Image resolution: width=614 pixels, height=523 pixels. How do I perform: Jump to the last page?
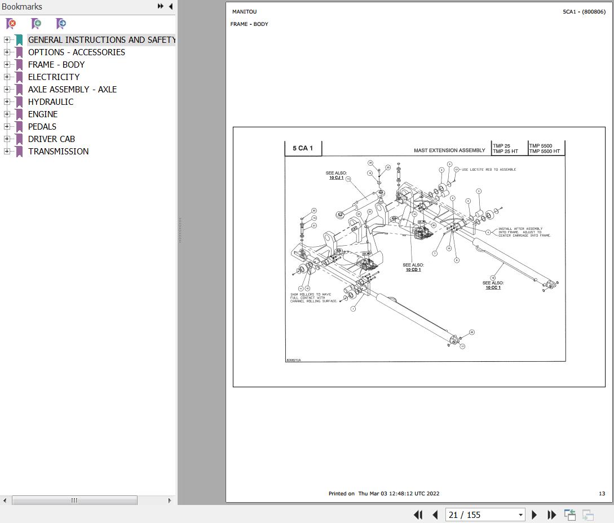coord(551,515)
